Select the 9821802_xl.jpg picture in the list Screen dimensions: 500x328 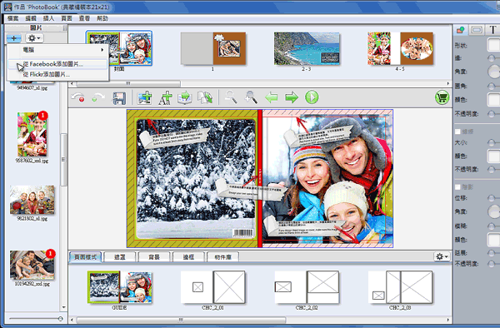(x=32, y=200)
